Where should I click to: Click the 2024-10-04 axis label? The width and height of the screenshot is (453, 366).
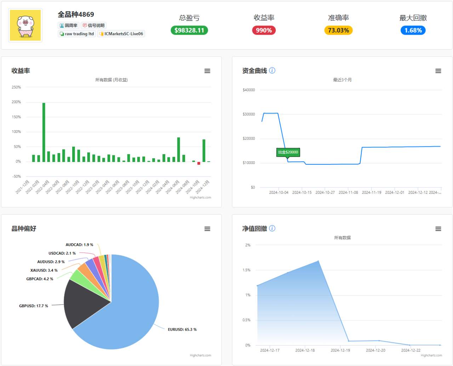[279, 193]
